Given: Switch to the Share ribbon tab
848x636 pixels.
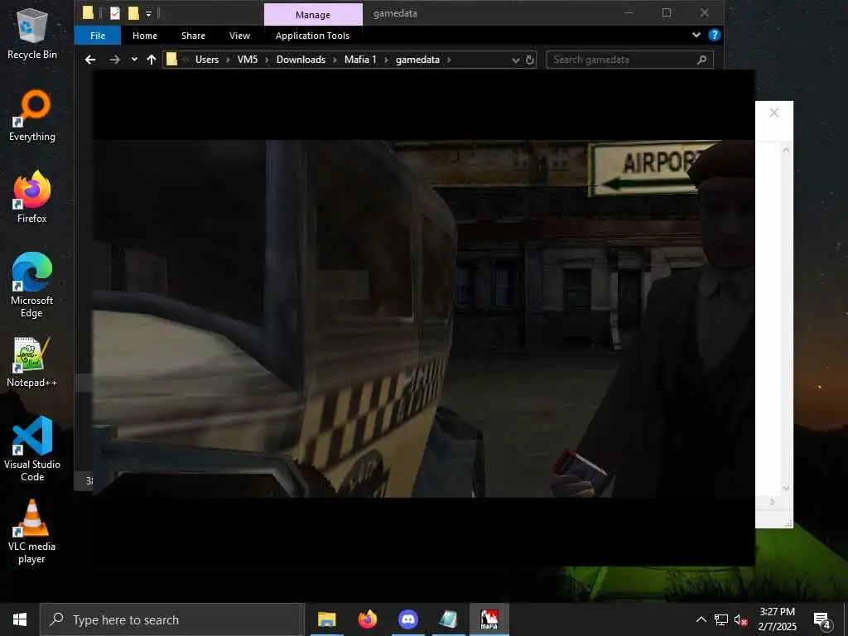Looking at the screenshot, I should (193, 36).
